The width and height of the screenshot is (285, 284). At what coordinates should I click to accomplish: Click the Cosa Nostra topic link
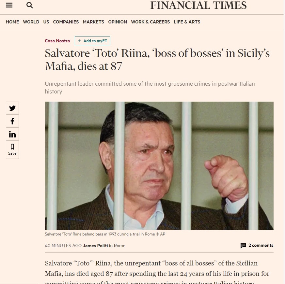tap(57, 41)
